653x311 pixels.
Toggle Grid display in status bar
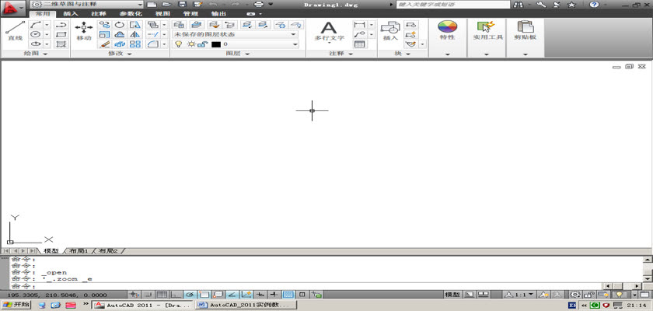(162, 295)
